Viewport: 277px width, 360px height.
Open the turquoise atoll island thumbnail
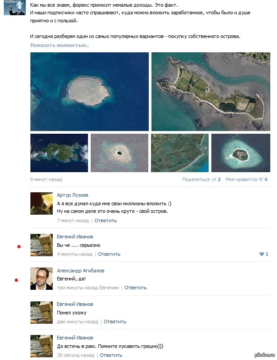241,153
